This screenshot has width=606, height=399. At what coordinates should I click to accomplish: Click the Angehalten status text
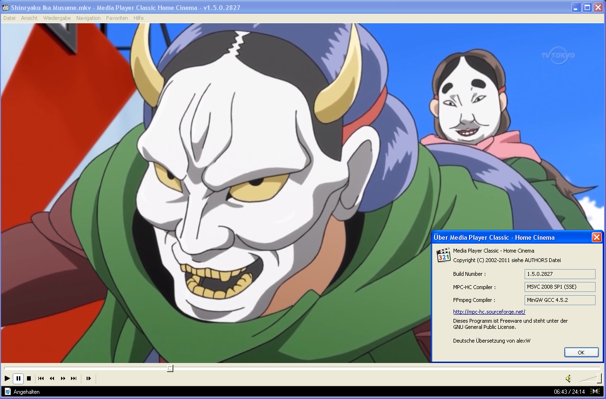[x=27, y=392]
